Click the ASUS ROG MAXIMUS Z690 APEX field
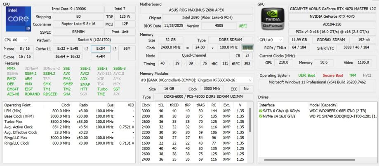The image size is (379, 166). pyautogui.click(x=196, y=10)
